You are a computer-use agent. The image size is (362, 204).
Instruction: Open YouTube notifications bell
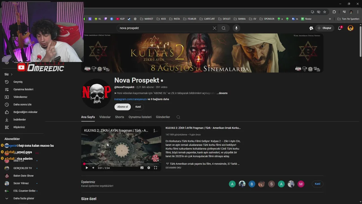coord(340,28)
